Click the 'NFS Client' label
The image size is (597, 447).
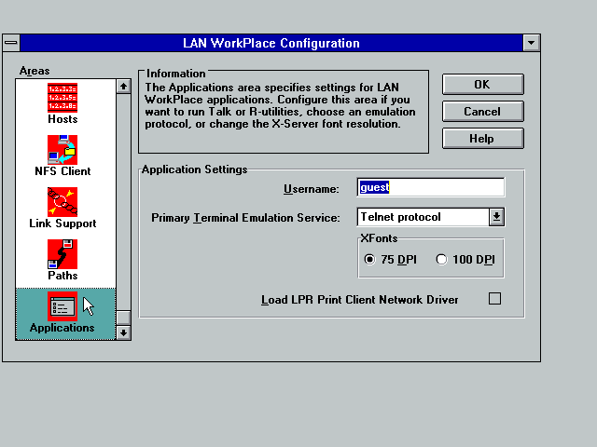(x=62, y=171)
